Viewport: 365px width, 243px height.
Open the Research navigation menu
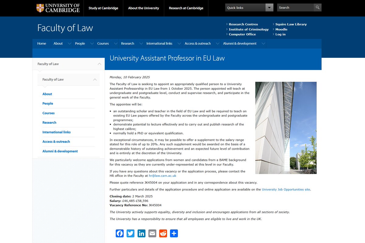[127, 43]
